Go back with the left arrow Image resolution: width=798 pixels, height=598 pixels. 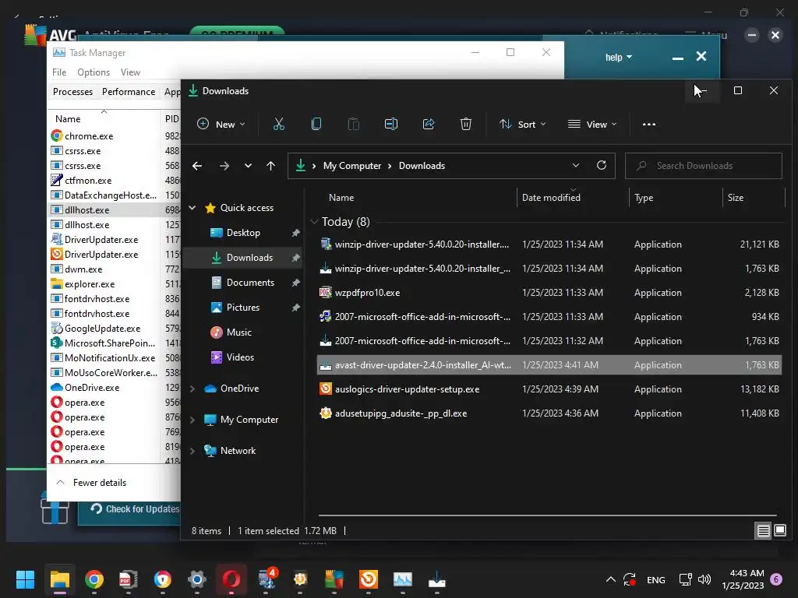click(x=197, y=166)
